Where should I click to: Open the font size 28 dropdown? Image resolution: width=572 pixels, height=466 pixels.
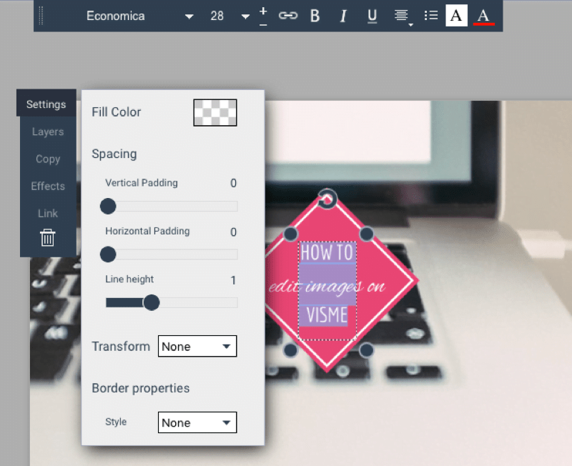230,16
